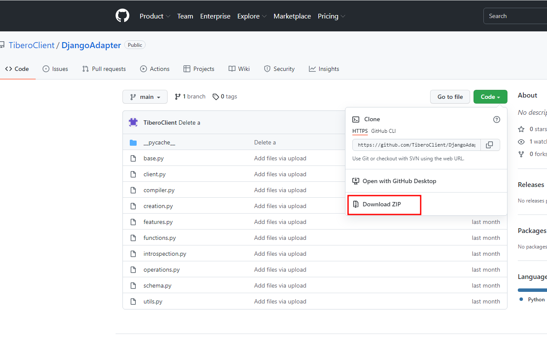Click the TiberoClient avatar in commit row
The image size is (547, 340).
[x=133, y=123]
